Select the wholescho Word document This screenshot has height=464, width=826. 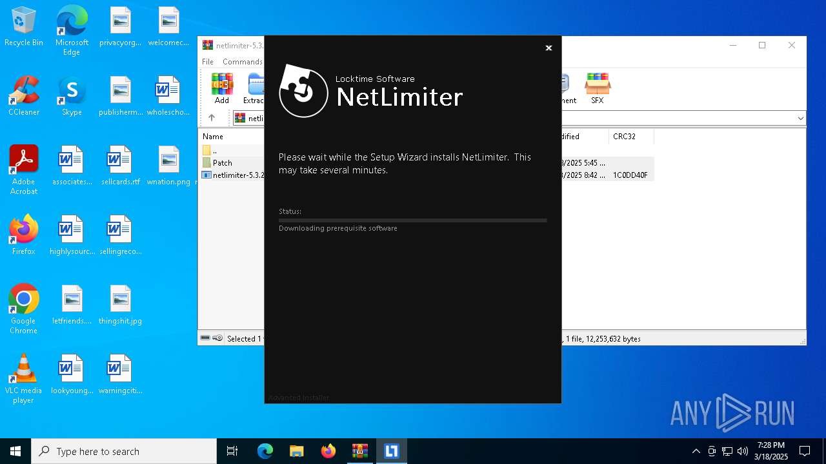click(168, 96)
